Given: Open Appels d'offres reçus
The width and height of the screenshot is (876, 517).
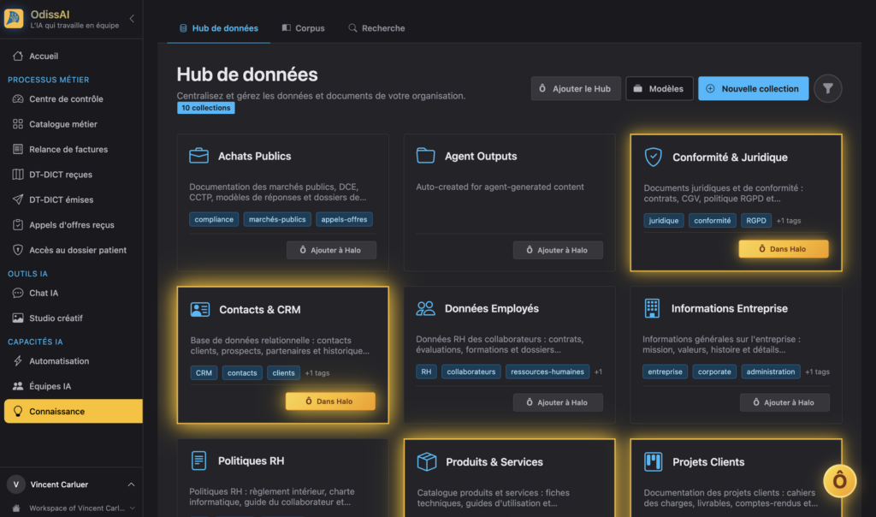Looking at the screenshot, I should point(72,224).
